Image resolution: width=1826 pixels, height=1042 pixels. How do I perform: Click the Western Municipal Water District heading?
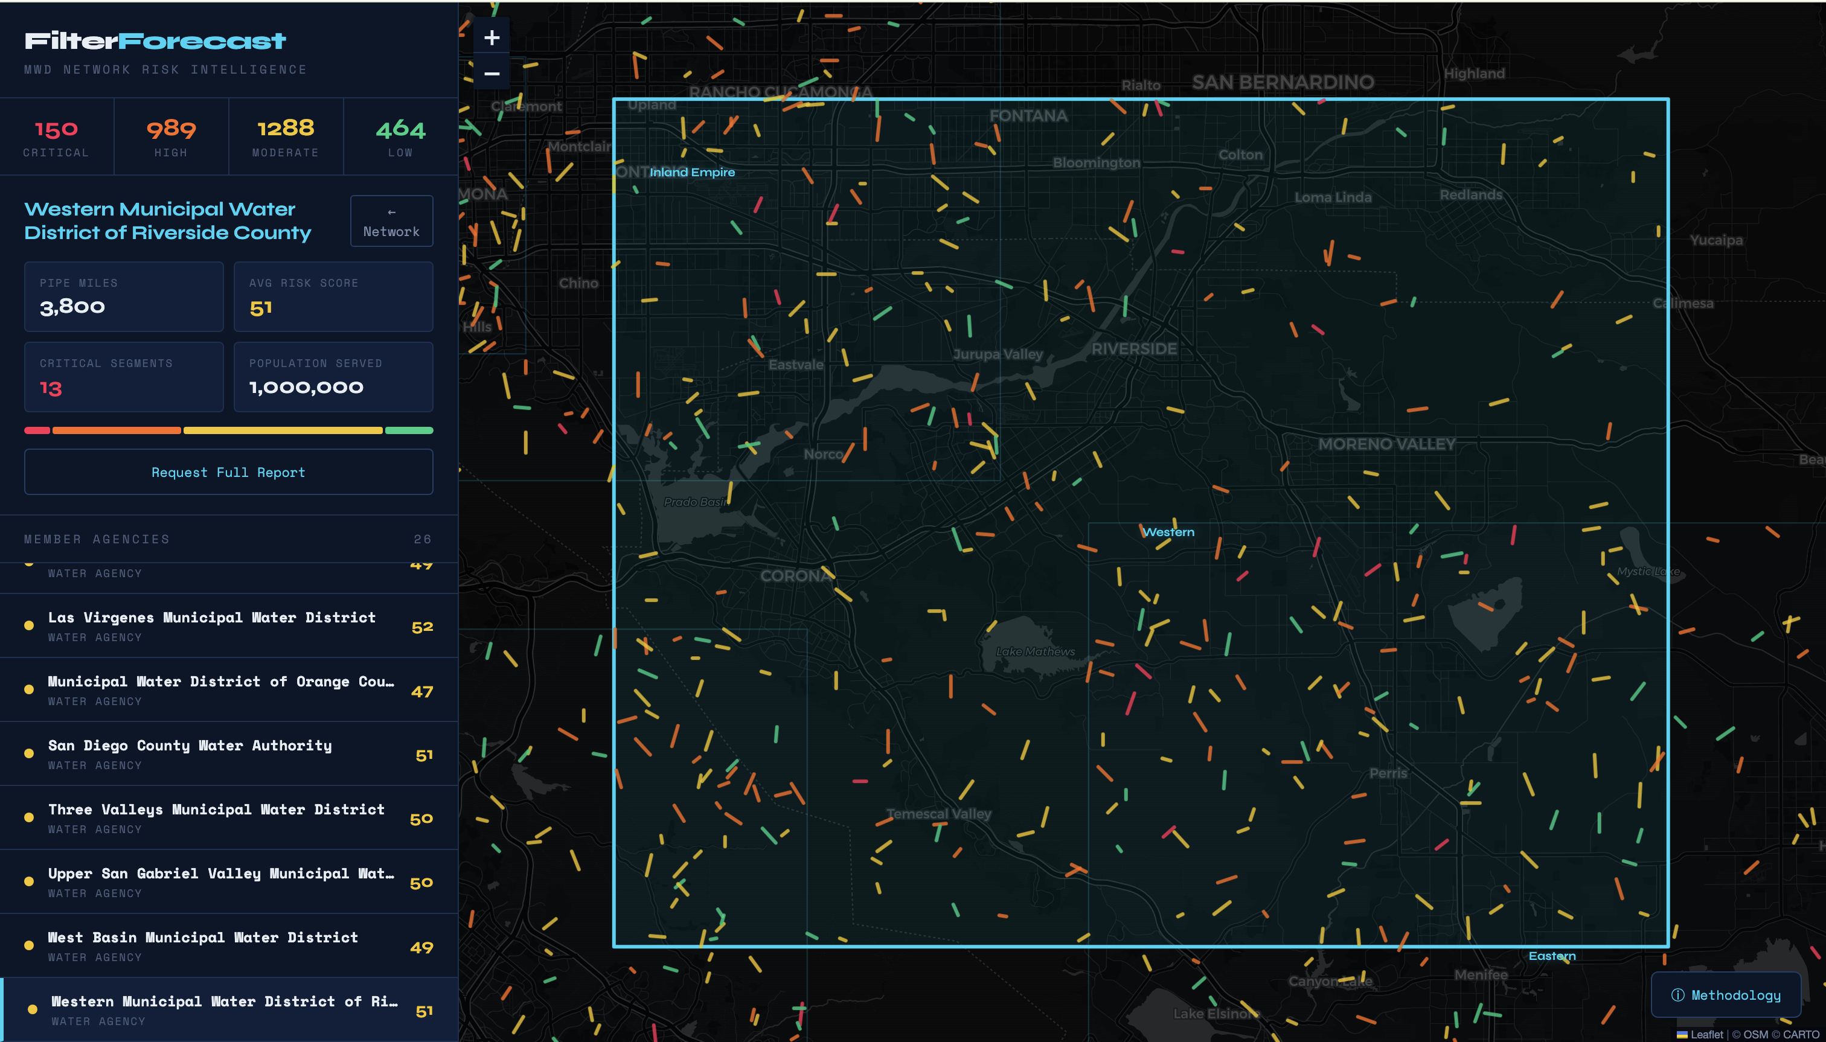(167, 220)
